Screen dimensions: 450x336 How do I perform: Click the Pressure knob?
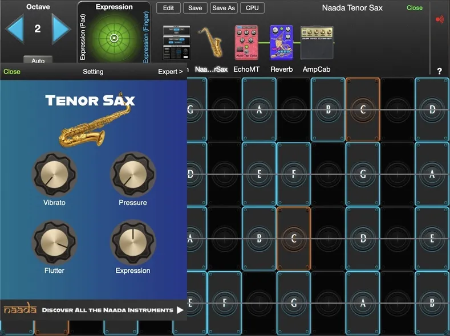pos(133,174)
